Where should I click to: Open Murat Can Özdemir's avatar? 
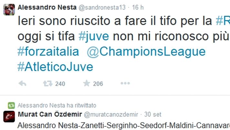tap(9, 116)
